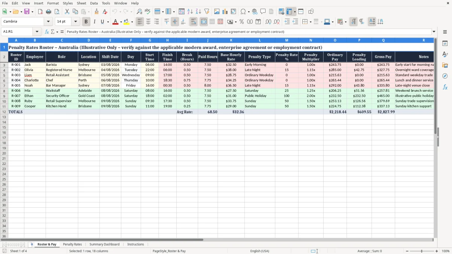452x254 pixels.
Task: Open Print Preview
Action: (57, 12)
